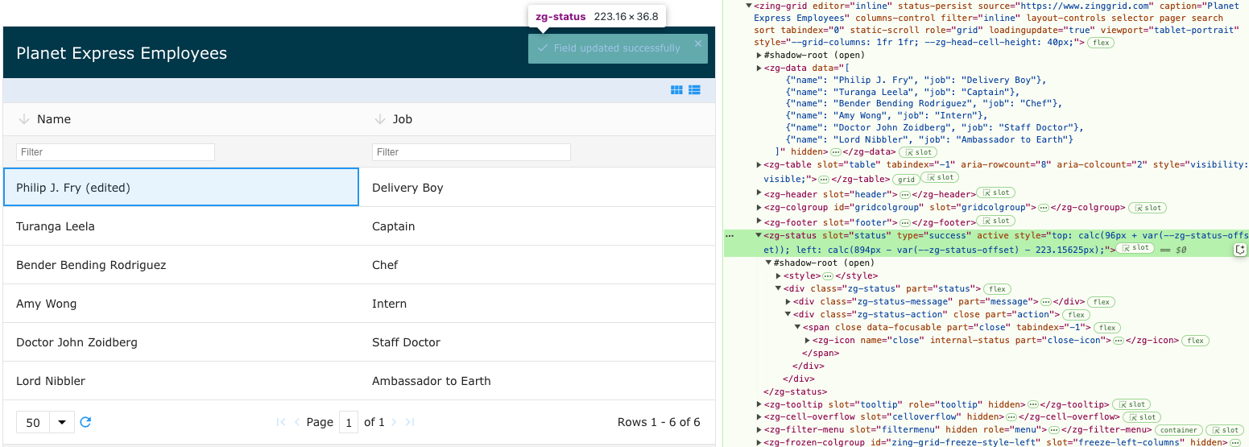Expand the ellipsis in zg-header node
Screen dimensions: 1249x447
pyautogui.click(x=906, y=194)
